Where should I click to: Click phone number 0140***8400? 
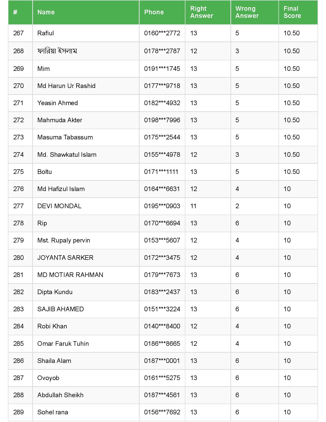(162, 326)
